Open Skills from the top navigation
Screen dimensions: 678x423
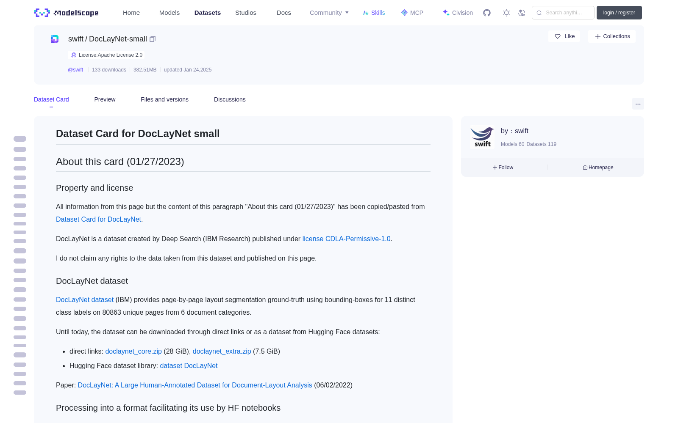[x=374, y=13]
